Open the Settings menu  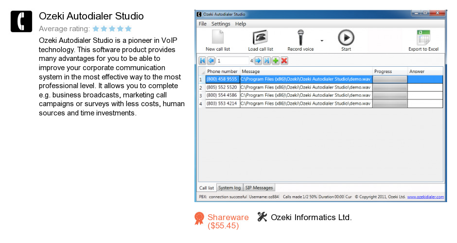(x=221, y=24)
